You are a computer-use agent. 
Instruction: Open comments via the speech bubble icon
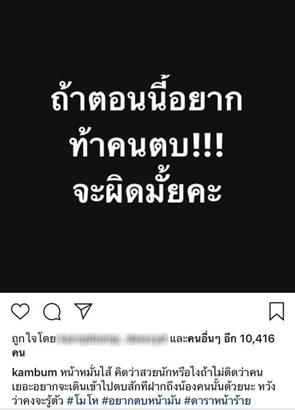click(52, 311)
